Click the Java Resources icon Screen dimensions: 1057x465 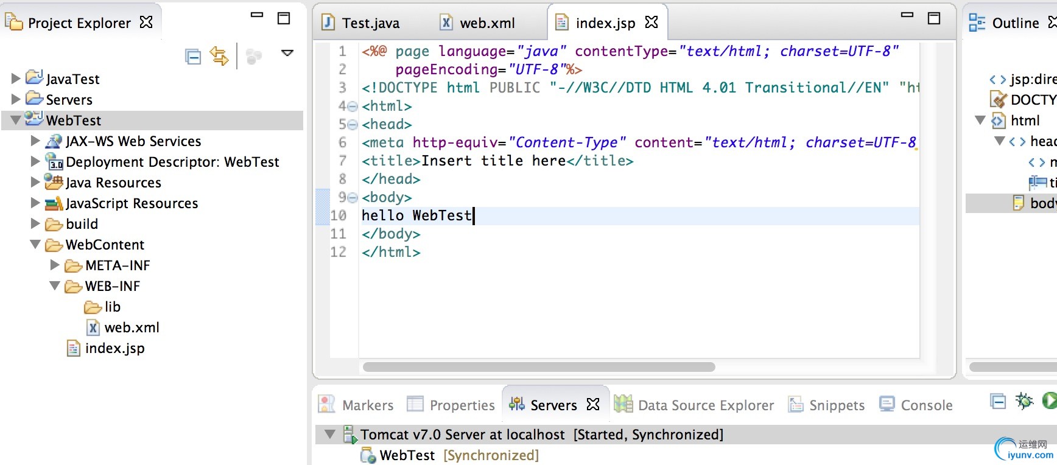tap(54, 182)
